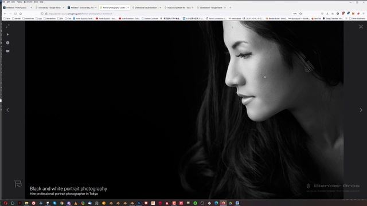Image resolution: width=367 pixels, height=206 pixels.
Task: Go to the previous photo
Action: pos(7,110)
